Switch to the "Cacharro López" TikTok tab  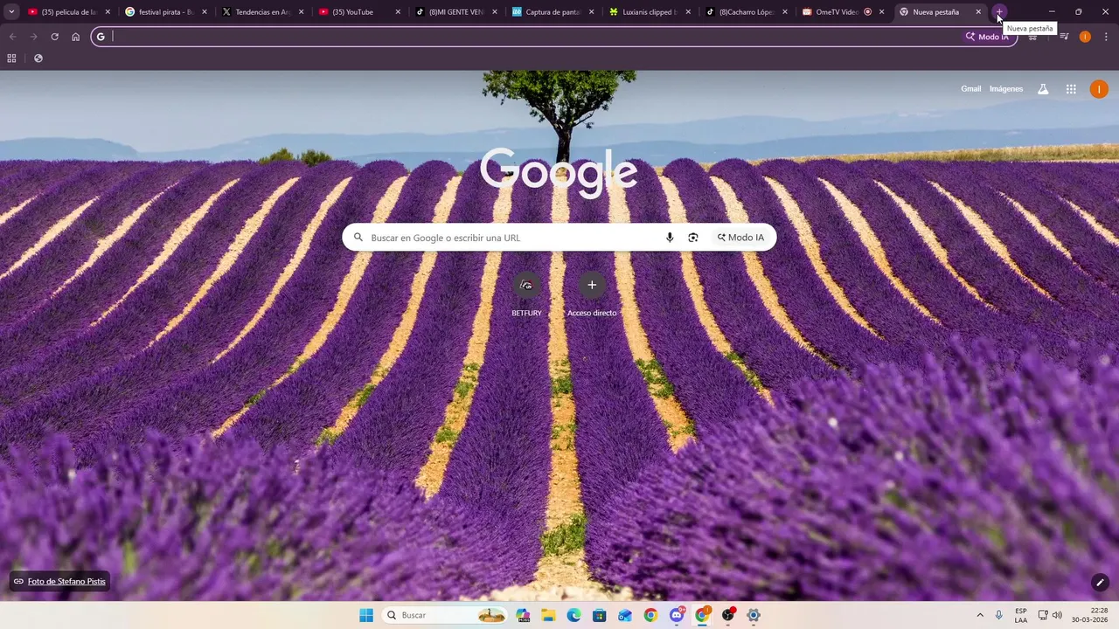pyautogui.click(x=745, y=12)
